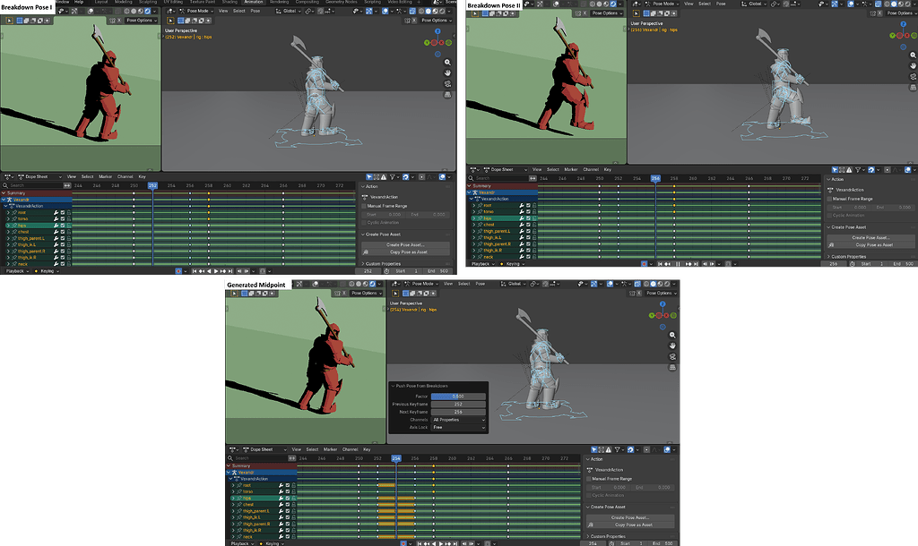Click play button in Breakdown Pose I playback bar
Viewport: 918px width, 546px height.
click(x=216, y=271)
